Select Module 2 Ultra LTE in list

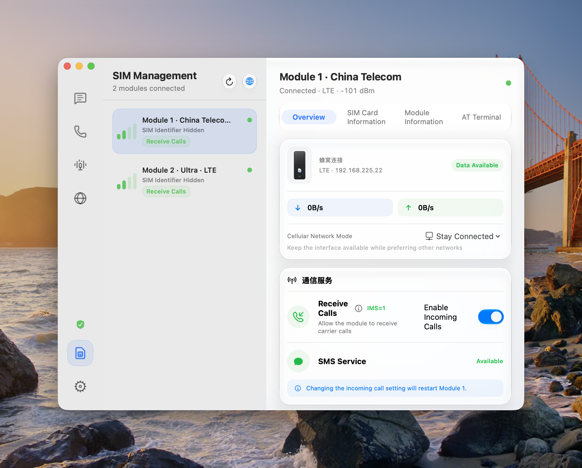click(x=184, y=181)
